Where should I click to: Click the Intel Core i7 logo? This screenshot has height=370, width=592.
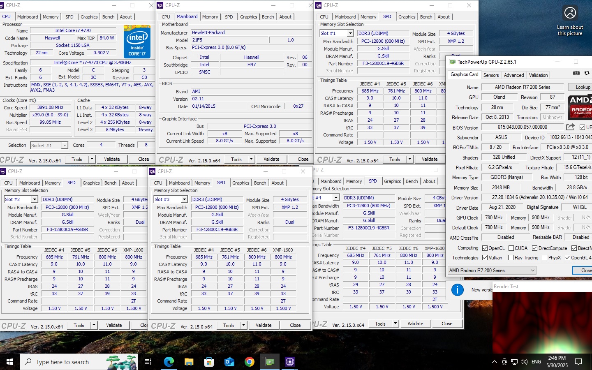137,42
